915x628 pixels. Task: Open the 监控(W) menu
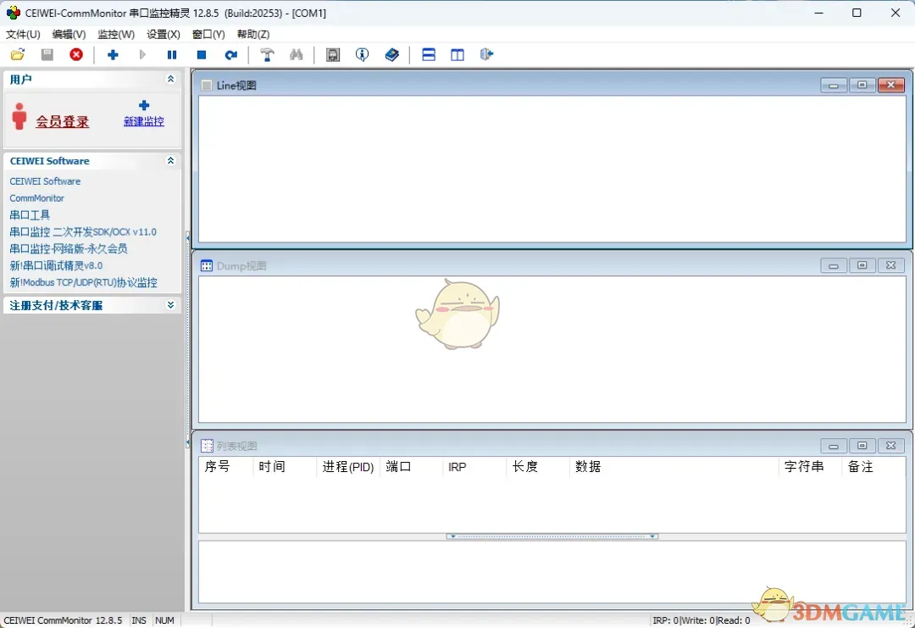pos(116,35)
